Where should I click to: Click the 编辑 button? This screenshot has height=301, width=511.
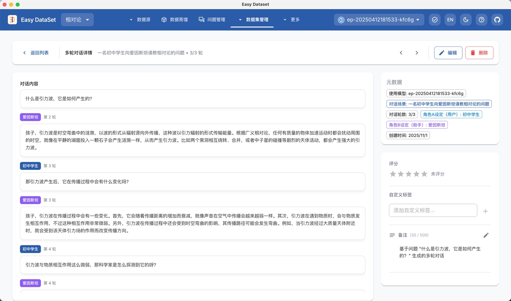point(448,53)
